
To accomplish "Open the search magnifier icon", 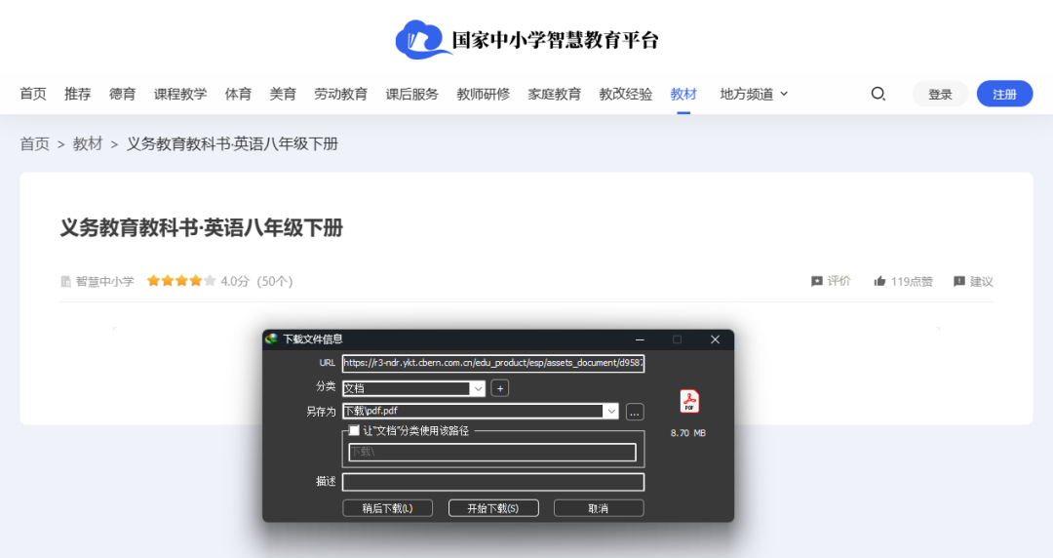I will click(x=877, y=94).
